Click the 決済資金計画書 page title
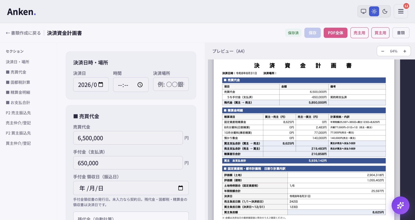The width and height of the screenshot is (415, 220). click(x=64, y=33)
